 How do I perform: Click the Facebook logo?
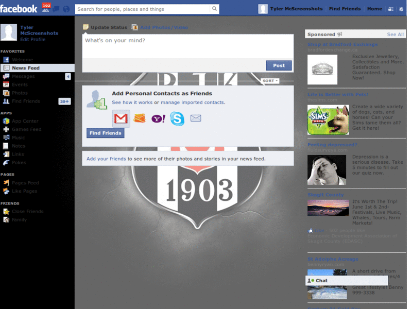pyautogui.click(x=19, y=9)
